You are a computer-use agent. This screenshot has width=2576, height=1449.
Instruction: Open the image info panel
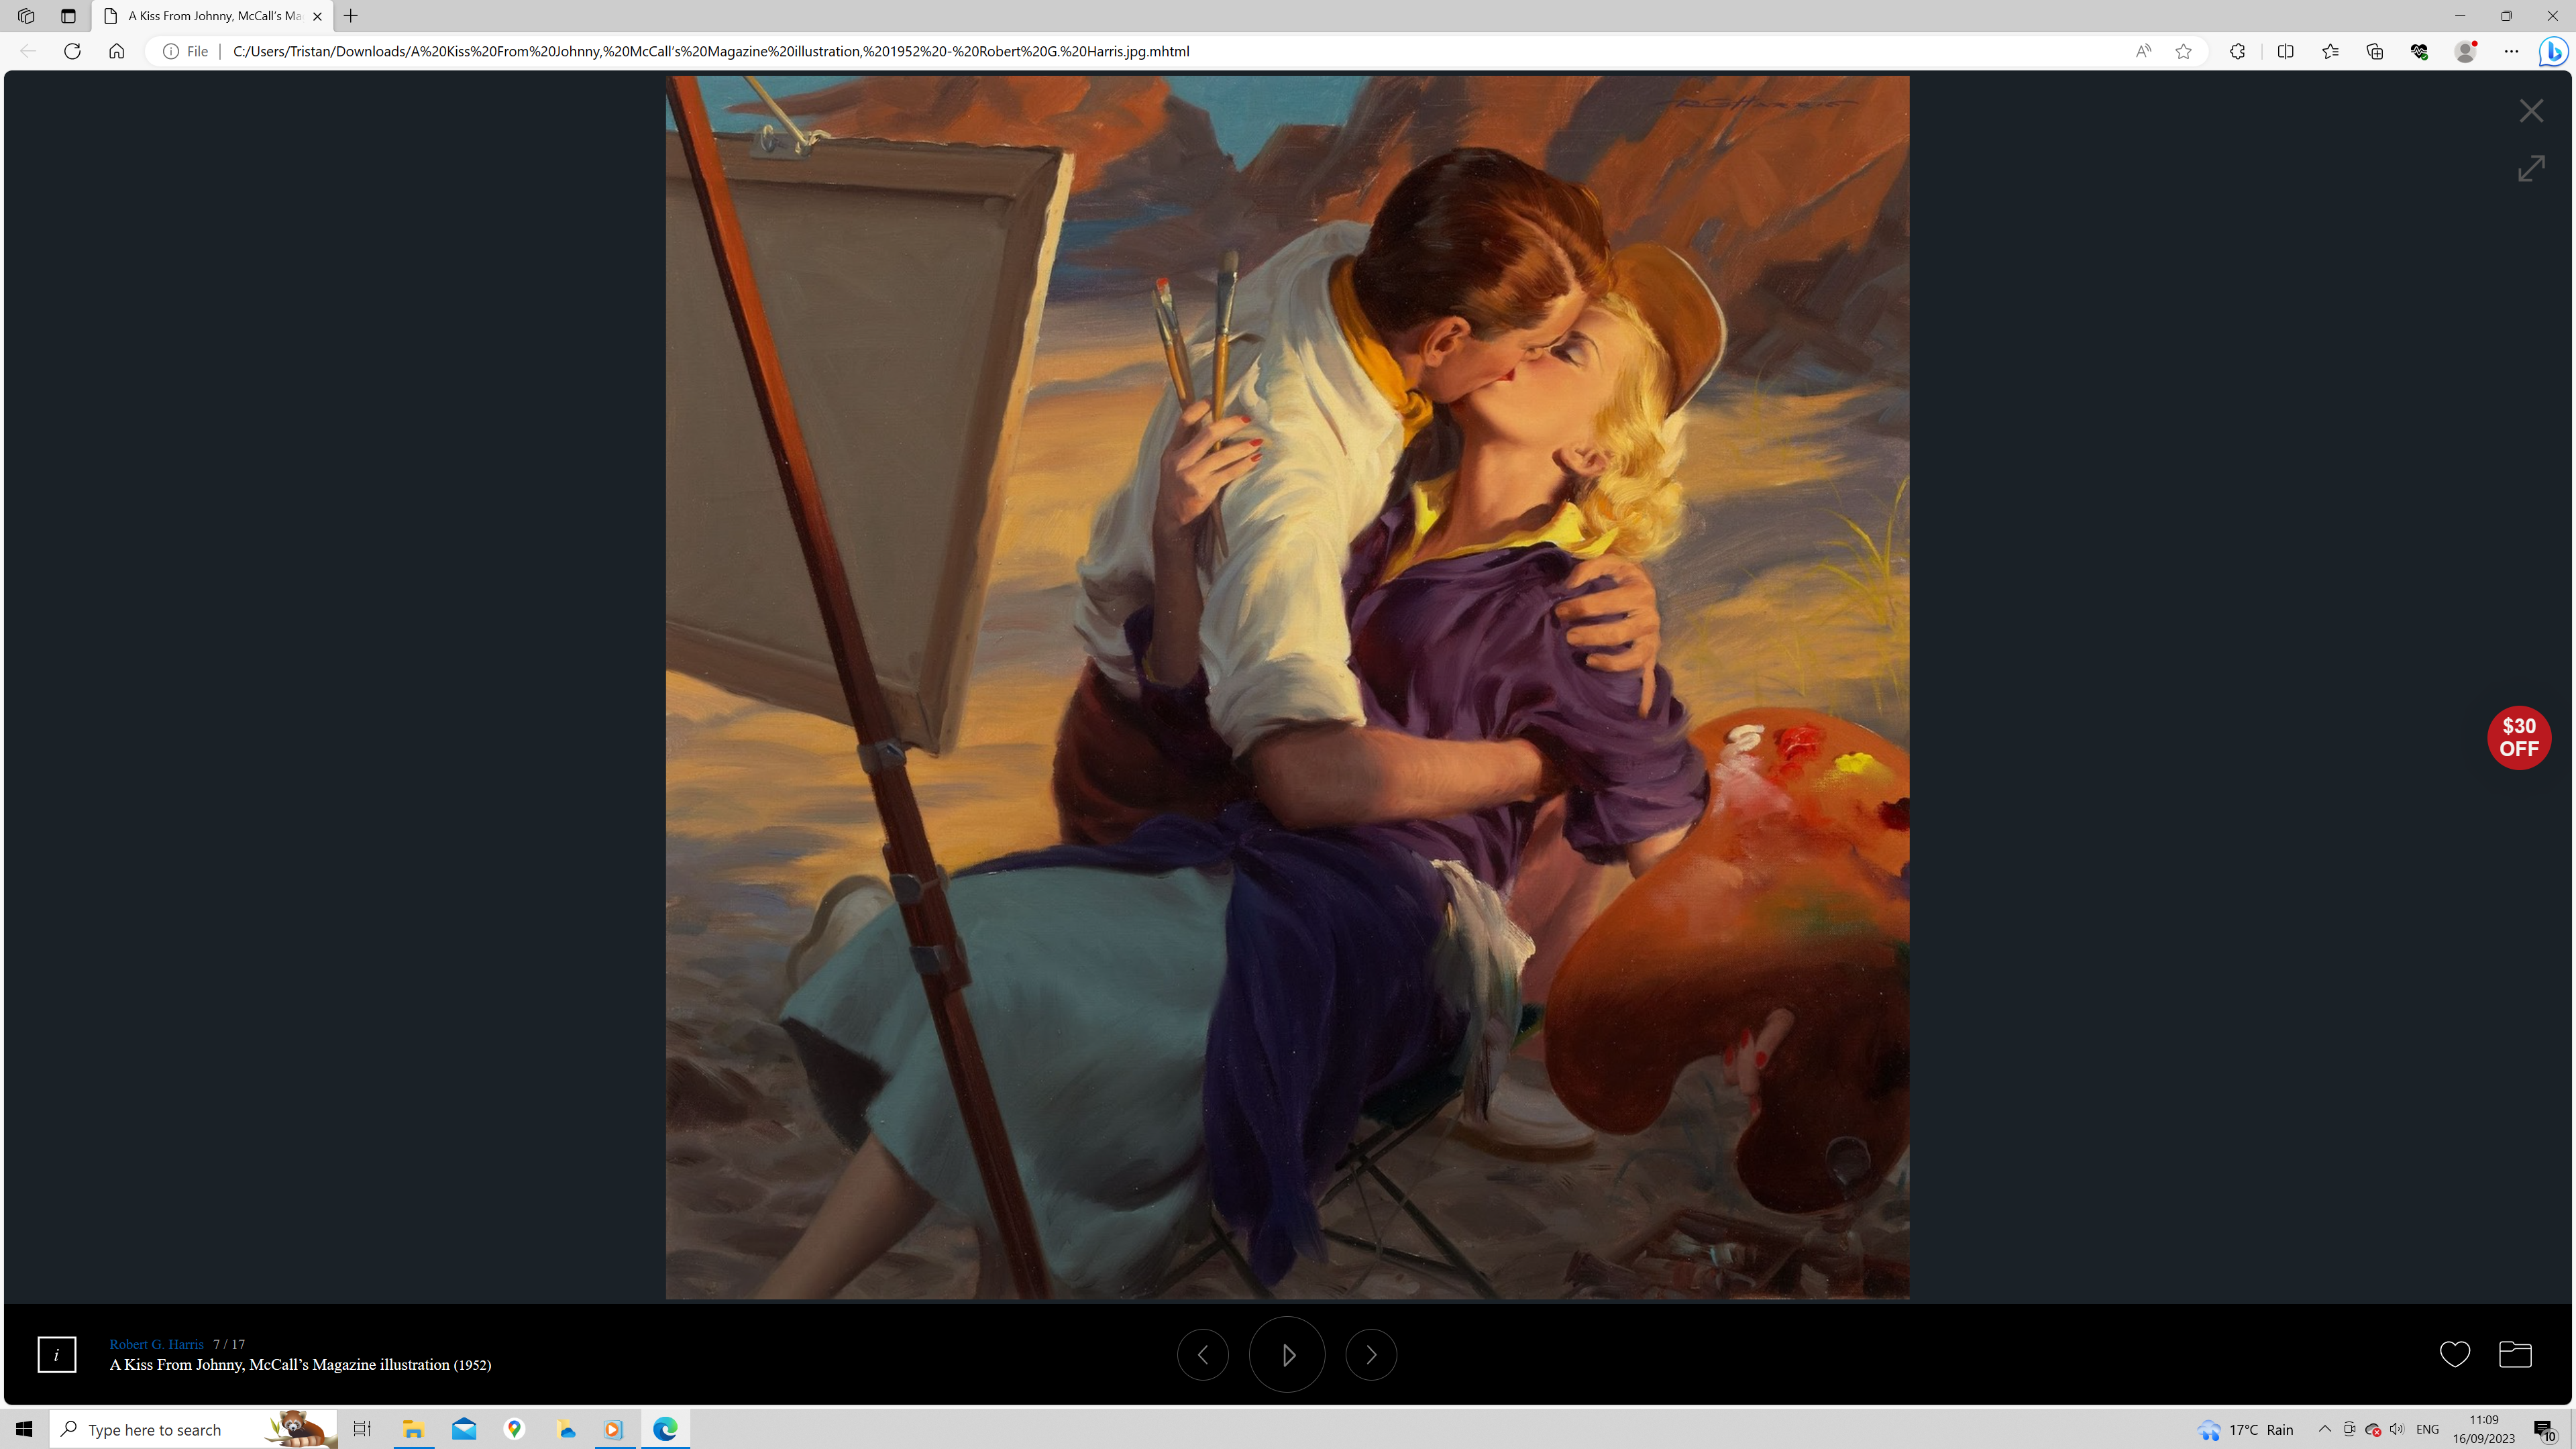tap(57, 1355)
